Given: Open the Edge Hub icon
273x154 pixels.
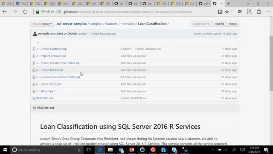Looking at the screenshot, I should (x=240, y=12).
